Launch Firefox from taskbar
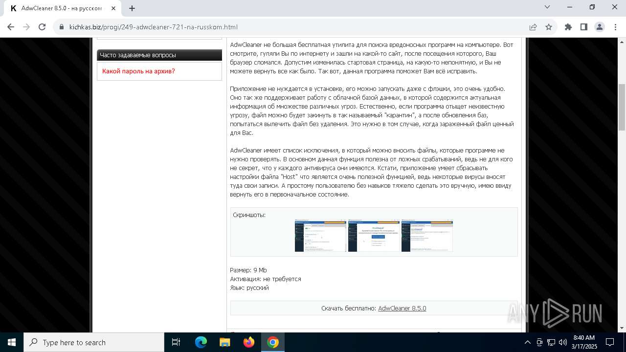The image size is (626, 352). pos(249,342)
